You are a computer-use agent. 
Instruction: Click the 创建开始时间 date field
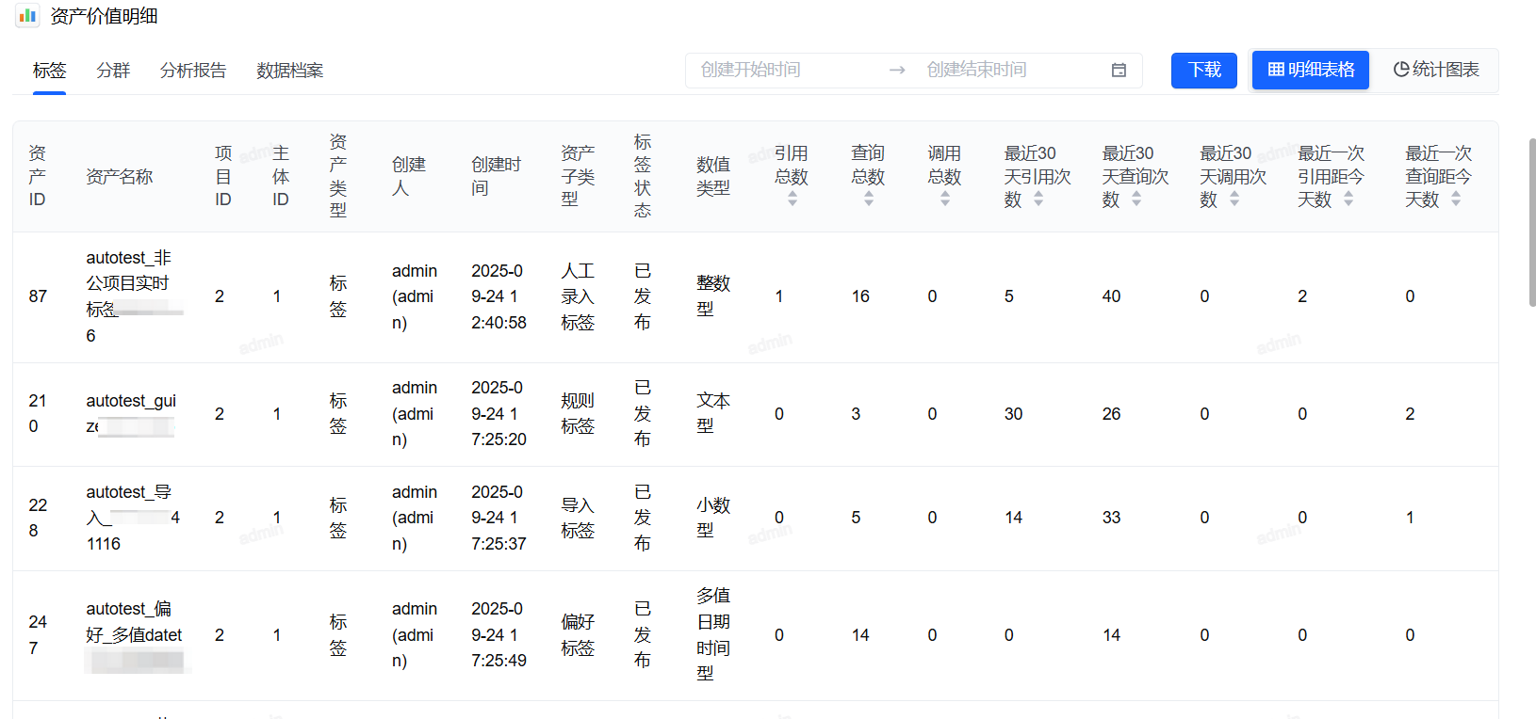(x=782, y=71)
